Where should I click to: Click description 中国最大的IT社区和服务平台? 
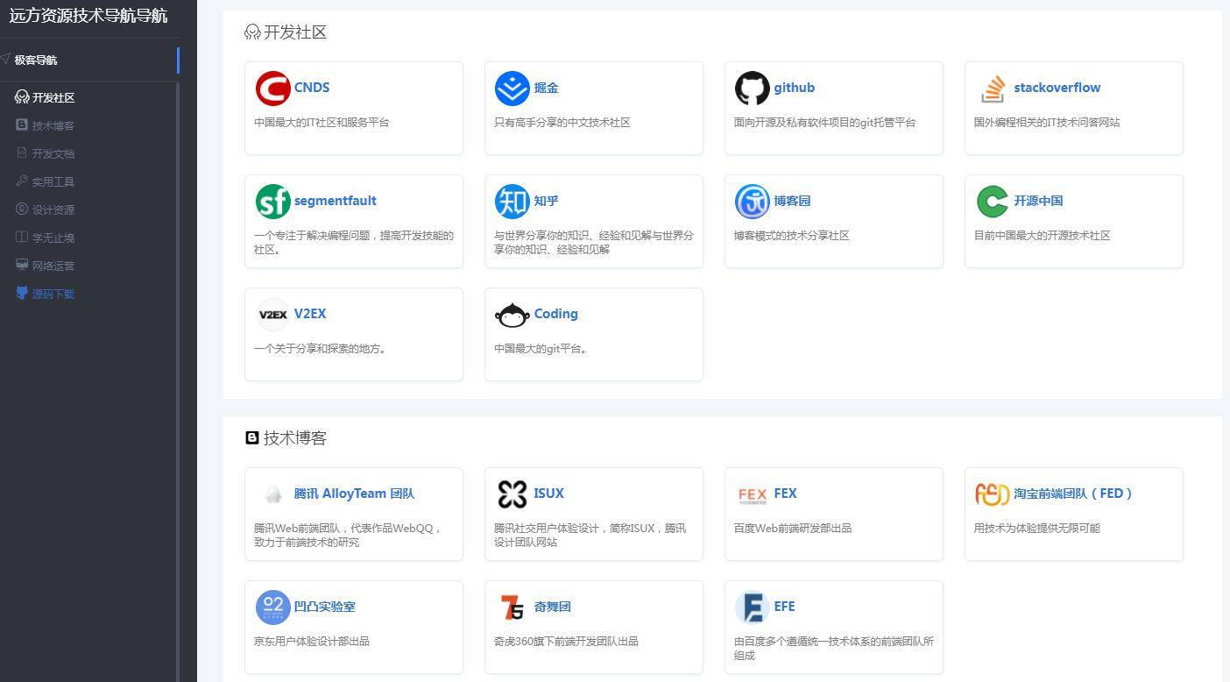coord(322,123)
